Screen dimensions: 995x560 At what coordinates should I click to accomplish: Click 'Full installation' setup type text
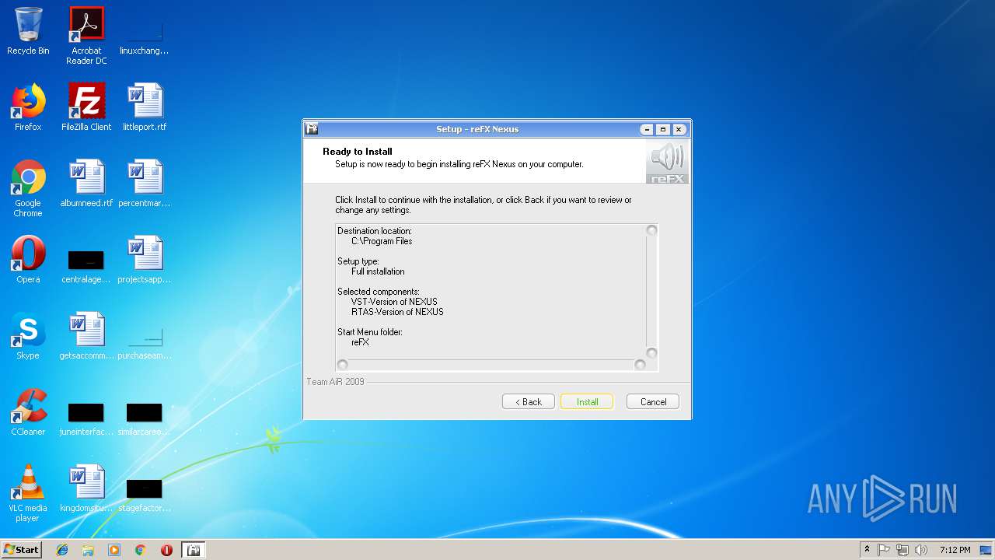click(x=378, y=271)
